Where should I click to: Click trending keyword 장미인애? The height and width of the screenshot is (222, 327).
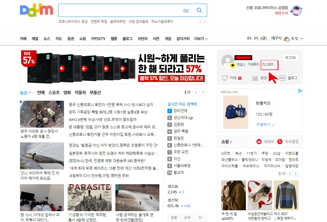pyautogui.click(x=180, y=111)
